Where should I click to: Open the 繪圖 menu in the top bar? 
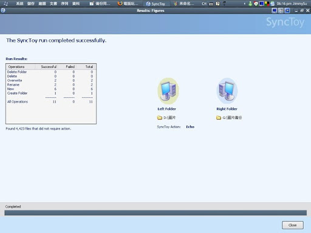pyautogui.click(x=42, y=4)
